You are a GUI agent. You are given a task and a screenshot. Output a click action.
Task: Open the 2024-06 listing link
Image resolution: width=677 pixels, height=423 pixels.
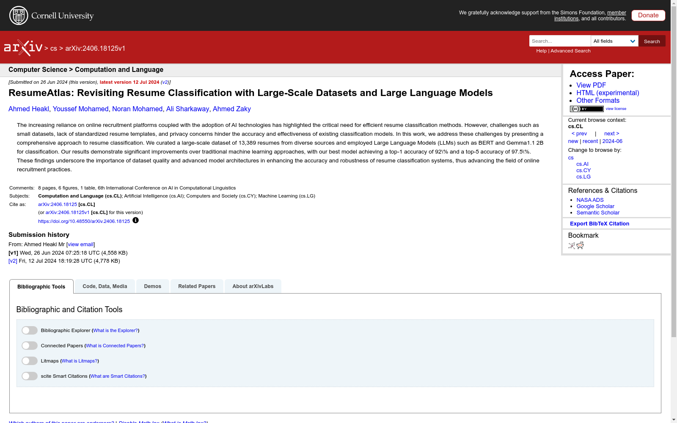point(612,141)
